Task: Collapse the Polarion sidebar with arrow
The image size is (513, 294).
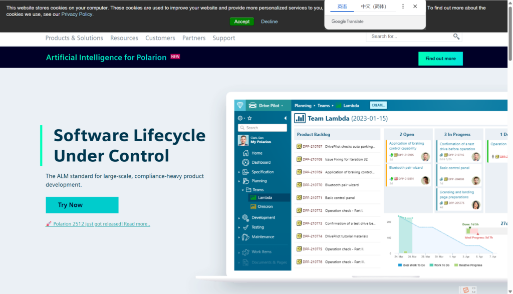Action: (286, 118)
